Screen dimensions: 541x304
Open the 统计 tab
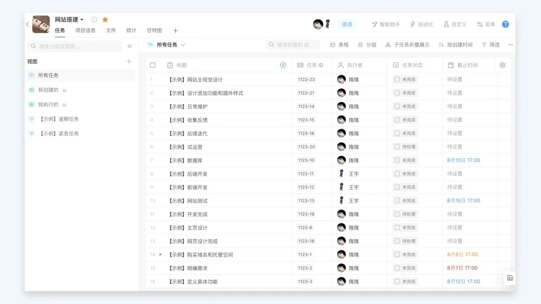pyautogui.click(x=131, y=30)
